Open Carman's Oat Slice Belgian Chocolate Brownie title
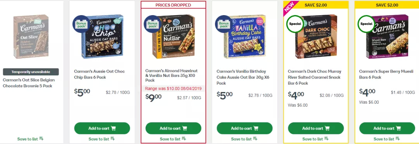Viewport: 419px width, 144px height. (x=29, y=83)
